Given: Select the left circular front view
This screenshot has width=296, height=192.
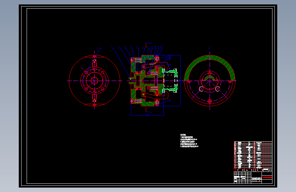Looking at the screenshot, I should click(x=94, y=81).
